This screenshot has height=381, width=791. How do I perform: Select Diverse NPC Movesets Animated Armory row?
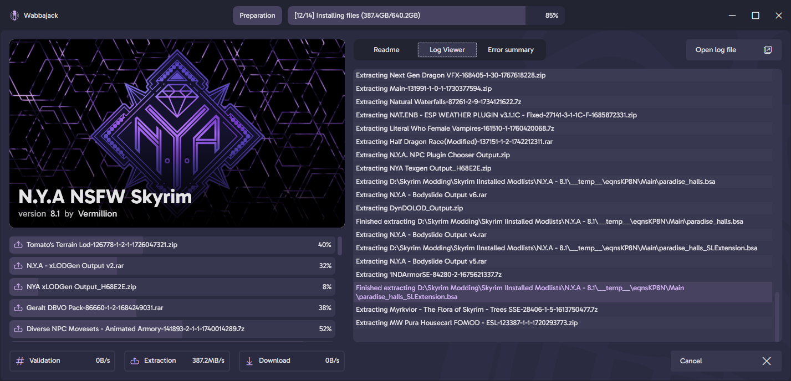coord(172,329)
